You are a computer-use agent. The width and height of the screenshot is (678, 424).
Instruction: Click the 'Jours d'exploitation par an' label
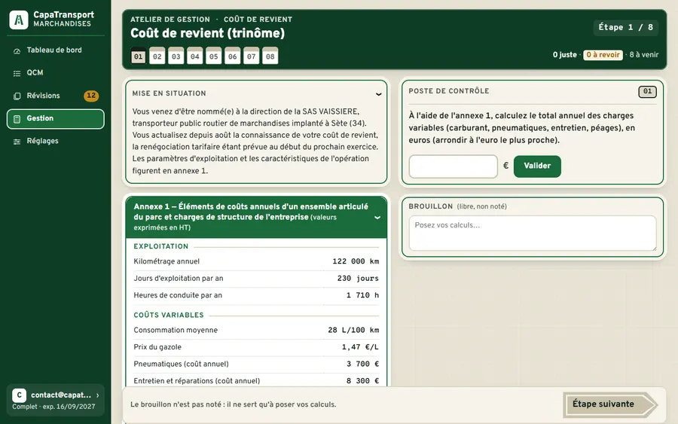coord(178,279)
